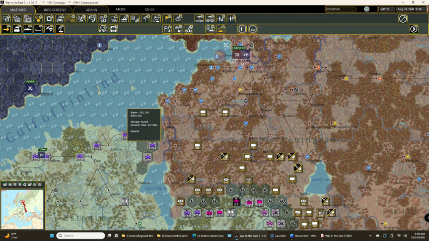
Task: Select the amphibious transport ship mode
Action: pyautogui.click(x=38, y=29)
